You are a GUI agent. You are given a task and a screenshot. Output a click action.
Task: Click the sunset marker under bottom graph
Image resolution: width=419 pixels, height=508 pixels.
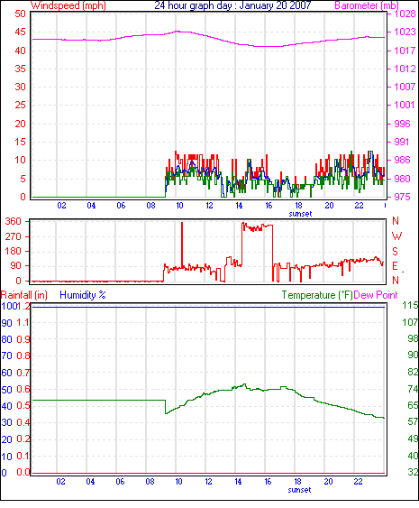coord(299,490)
